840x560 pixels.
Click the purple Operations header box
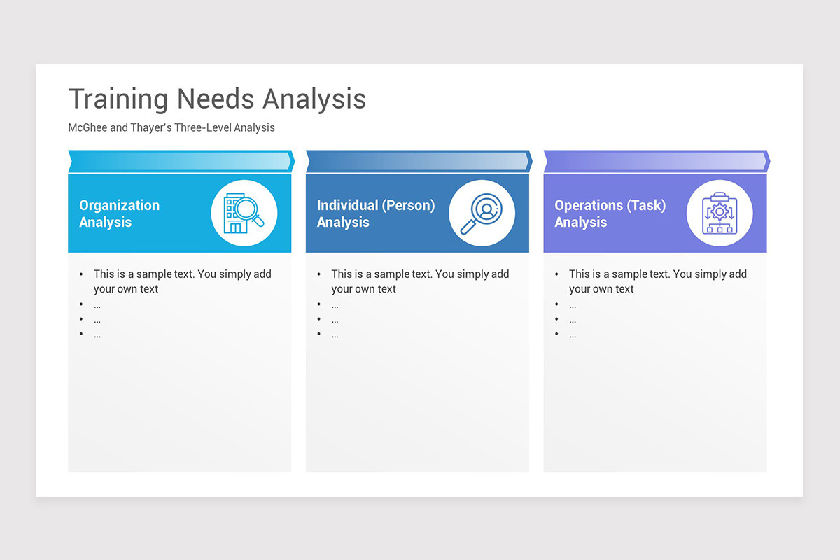pos(655,213)
